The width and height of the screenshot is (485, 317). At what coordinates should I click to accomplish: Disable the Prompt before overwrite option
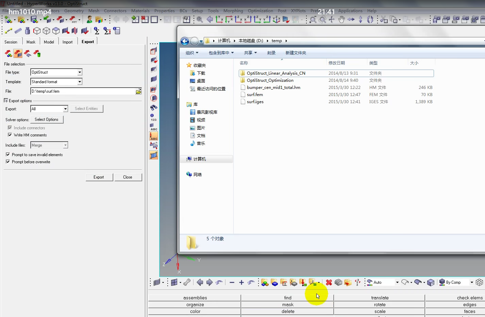point(8,162)
